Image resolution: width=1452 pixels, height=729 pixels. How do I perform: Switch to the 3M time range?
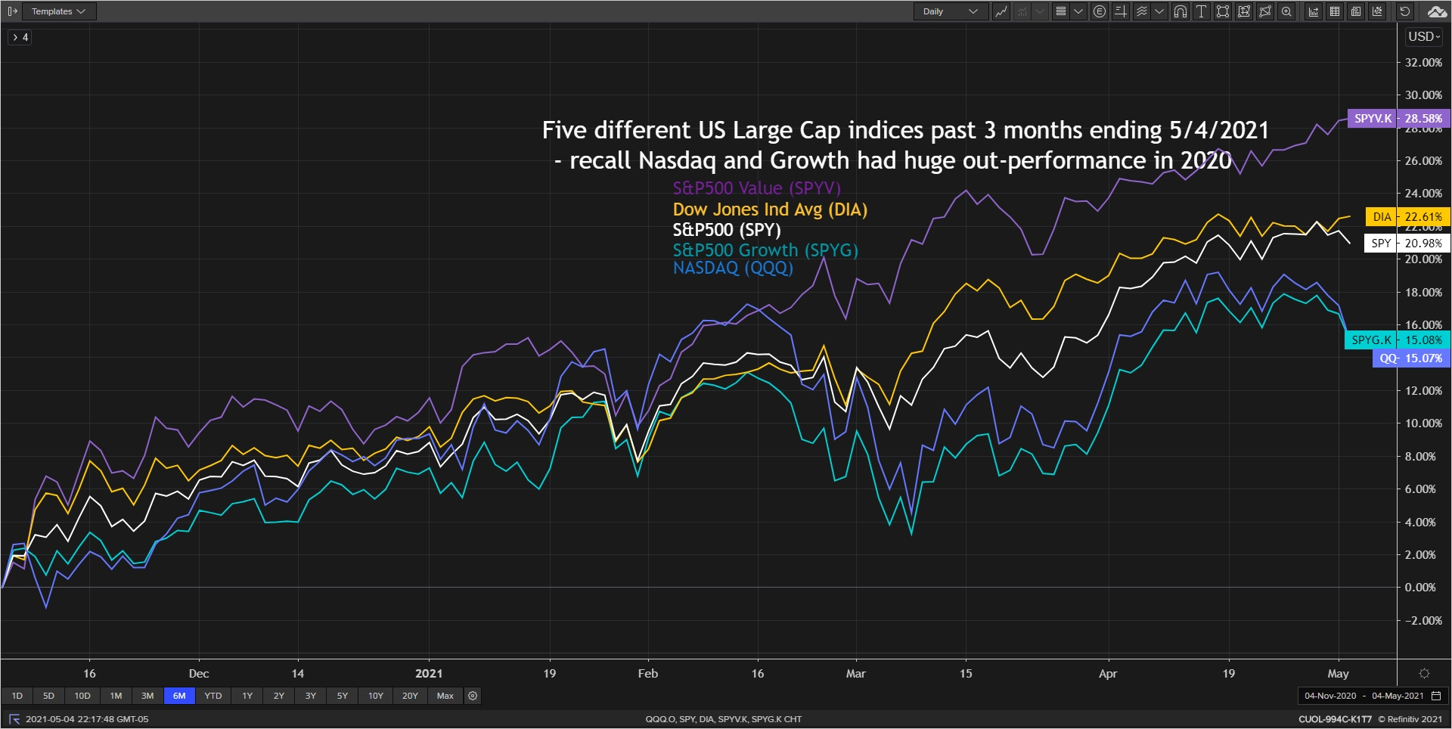point(147,696)
